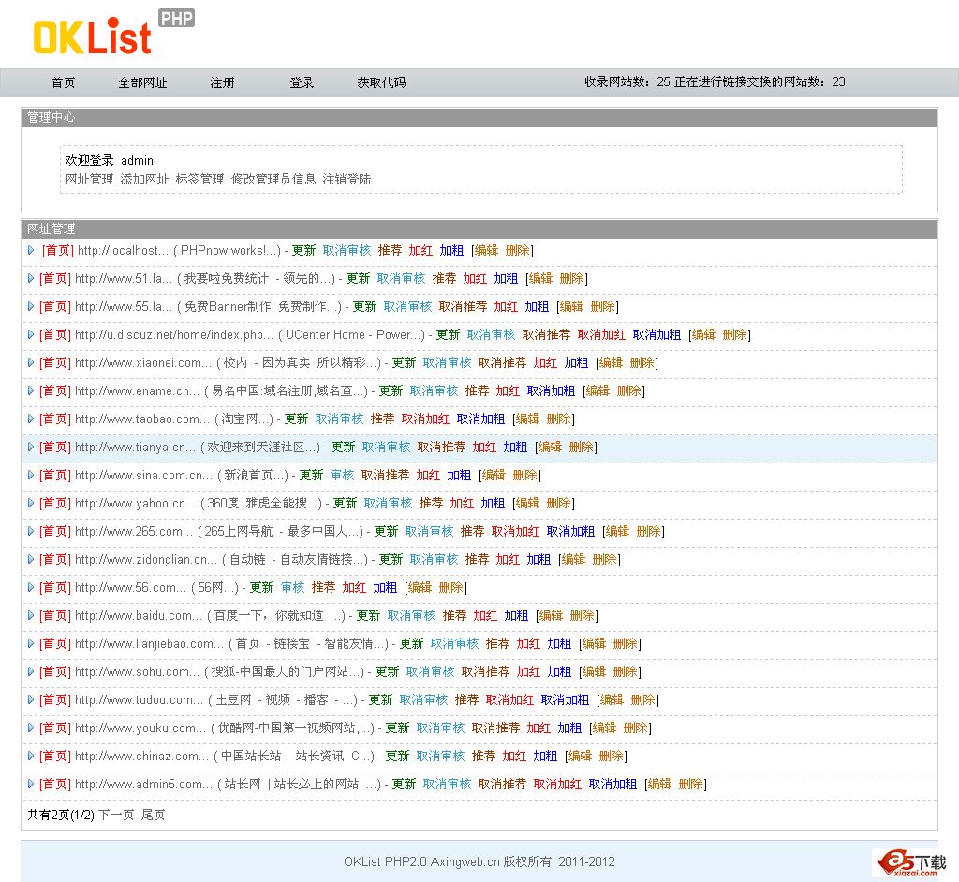Click the 收录网站数:25 statistic text
Screen dimensions: 959x882
click(627, 82)
